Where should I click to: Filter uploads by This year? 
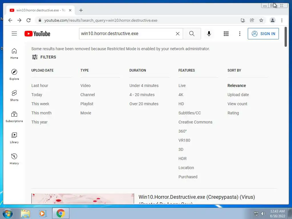coord(39,122)
